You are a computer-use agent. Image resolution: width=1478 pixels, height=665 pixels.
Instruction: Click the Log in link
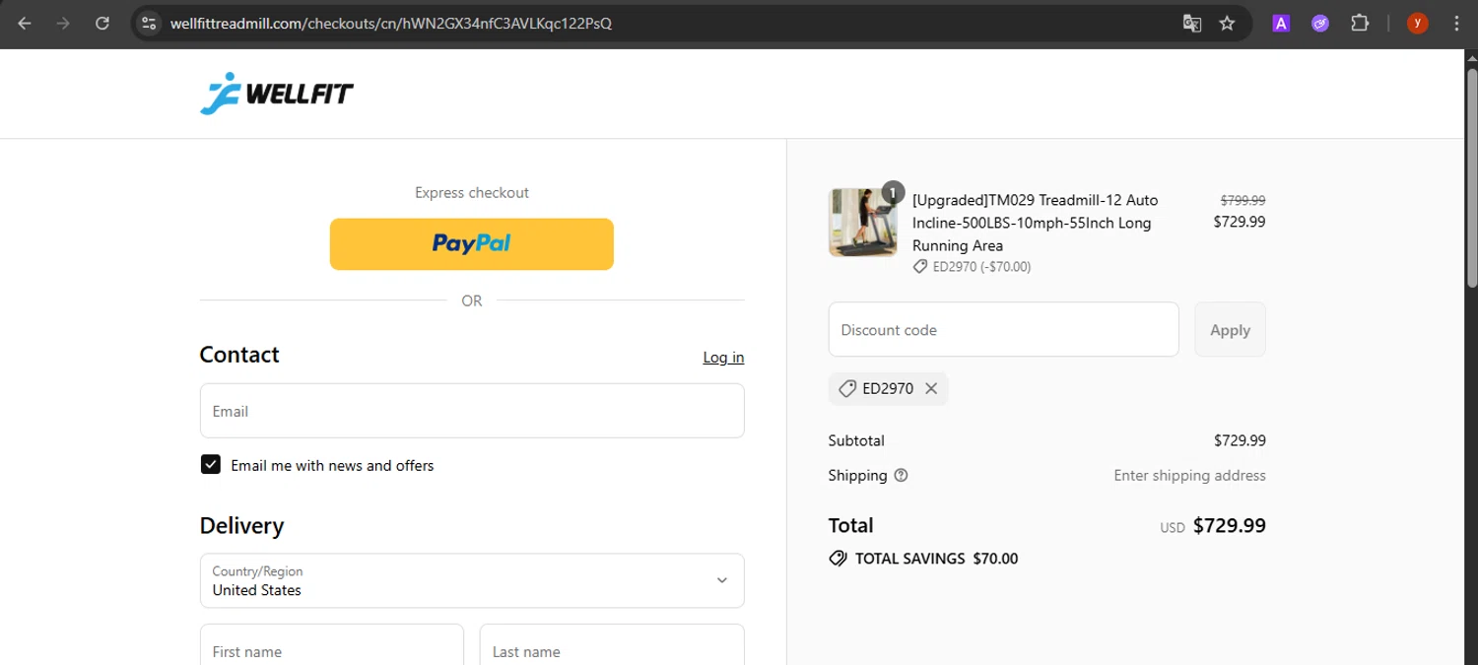tap(723, 357)
